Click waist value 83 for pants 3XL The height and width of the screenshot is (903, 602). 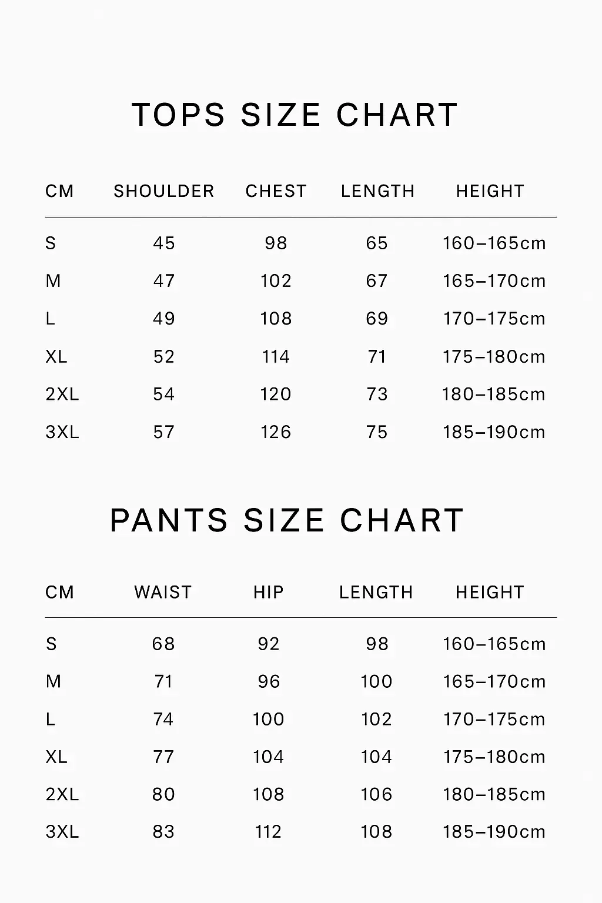[163, 832]
